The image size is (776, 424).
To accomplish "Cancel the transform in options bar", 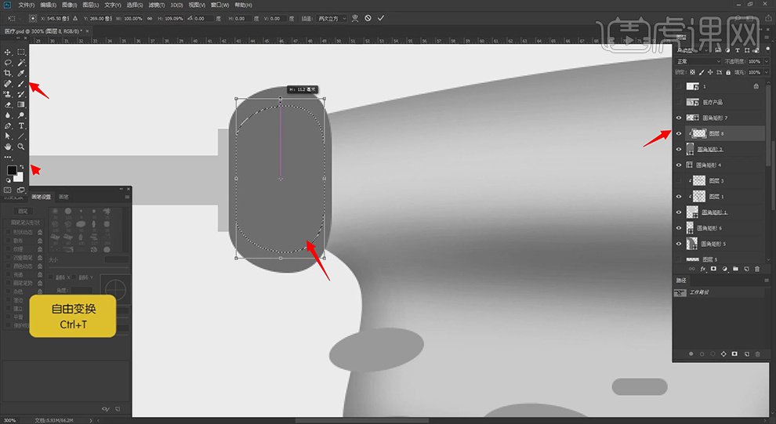I will pyautogui.click(x=368, y=18).
